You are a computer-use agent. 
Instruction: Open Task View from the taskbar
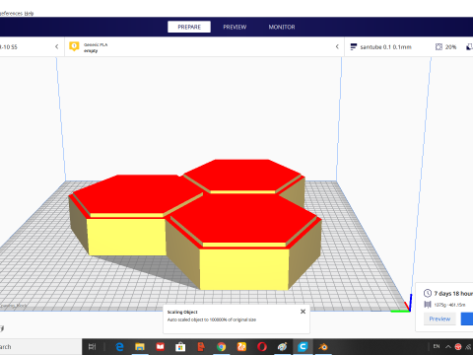click(92, 347)
